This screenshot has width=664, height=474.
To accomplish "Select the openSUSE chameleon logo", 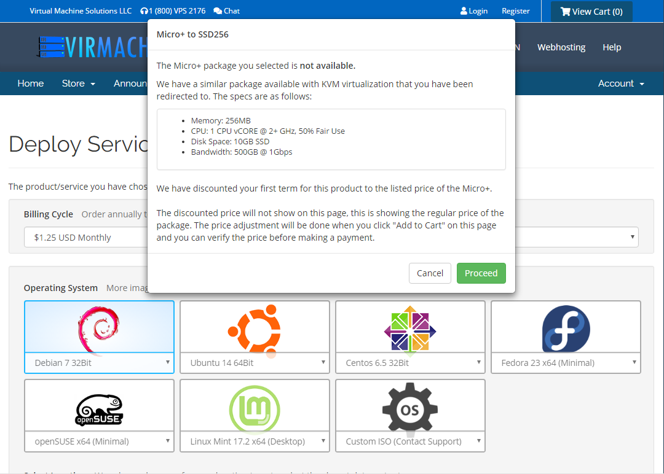I will click(99, 410).
